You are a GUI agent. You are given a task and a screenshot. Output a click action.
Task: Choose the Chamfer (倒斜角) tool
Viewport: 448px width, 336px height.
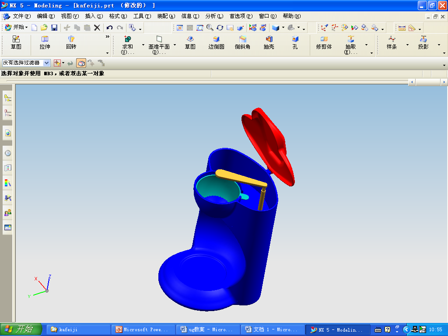(x=242, y=42)
